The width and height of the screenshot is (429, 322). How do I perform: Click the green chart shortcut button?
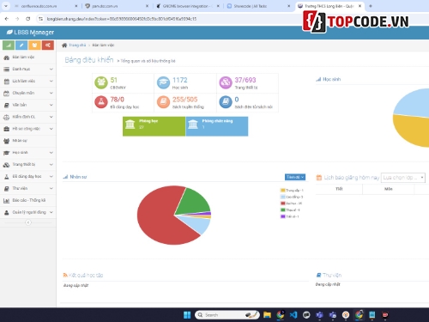[9, 46]
